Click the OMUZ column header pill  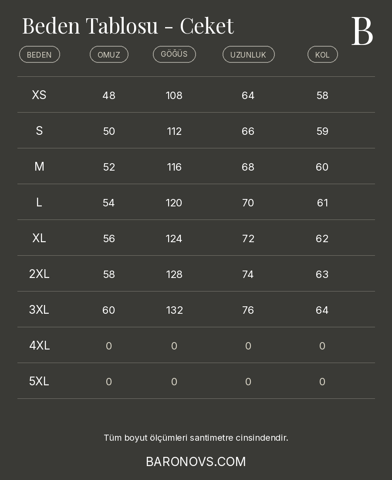point(109,55)
